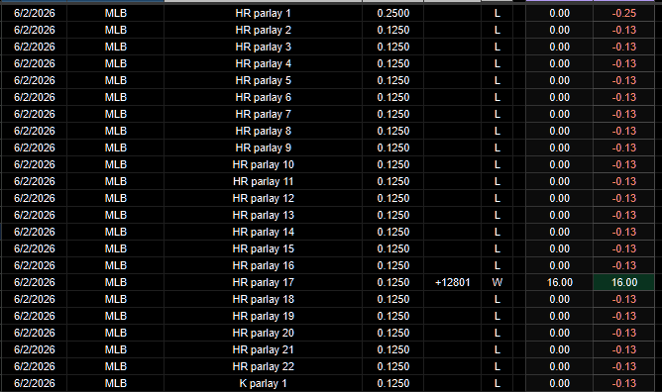Click the date cell in HR parlay 21 row

[x=35, y=349]
